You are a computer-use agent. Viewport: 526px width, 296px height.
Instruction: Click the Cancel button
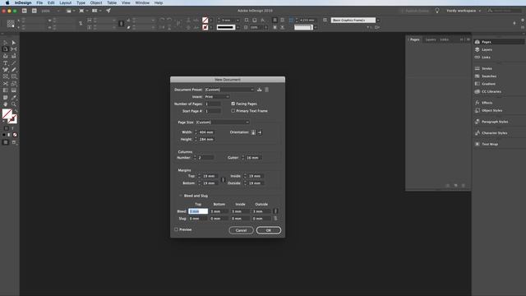coord(241,230)
